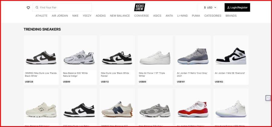
Task: Select the Air Jordan nav item
Action: [60, 16]
